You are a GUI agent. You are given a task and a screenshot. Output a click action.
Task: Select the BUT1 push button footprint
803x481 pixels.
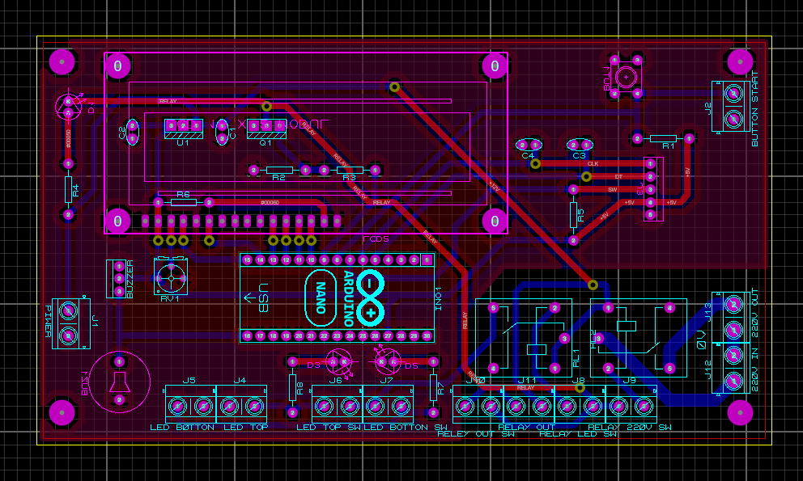[x=626, y=77]
